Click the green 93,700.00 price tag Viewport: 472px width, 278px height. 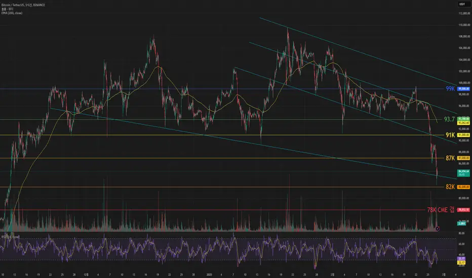coord(463,119)
